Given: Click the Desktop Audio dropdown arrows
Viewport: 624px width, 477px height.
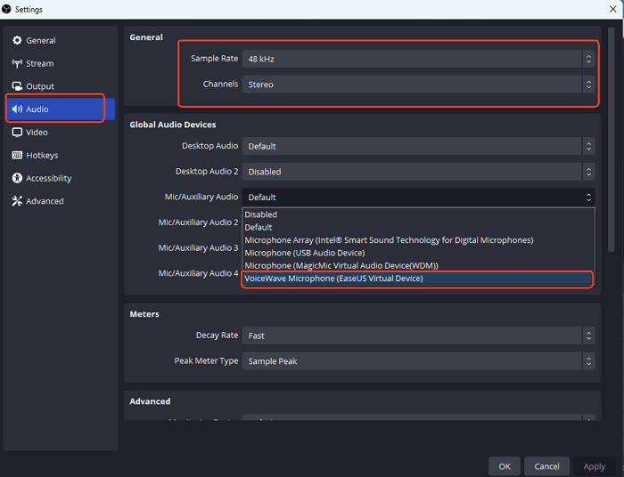Looking at the screenshot, I should 588,146.
